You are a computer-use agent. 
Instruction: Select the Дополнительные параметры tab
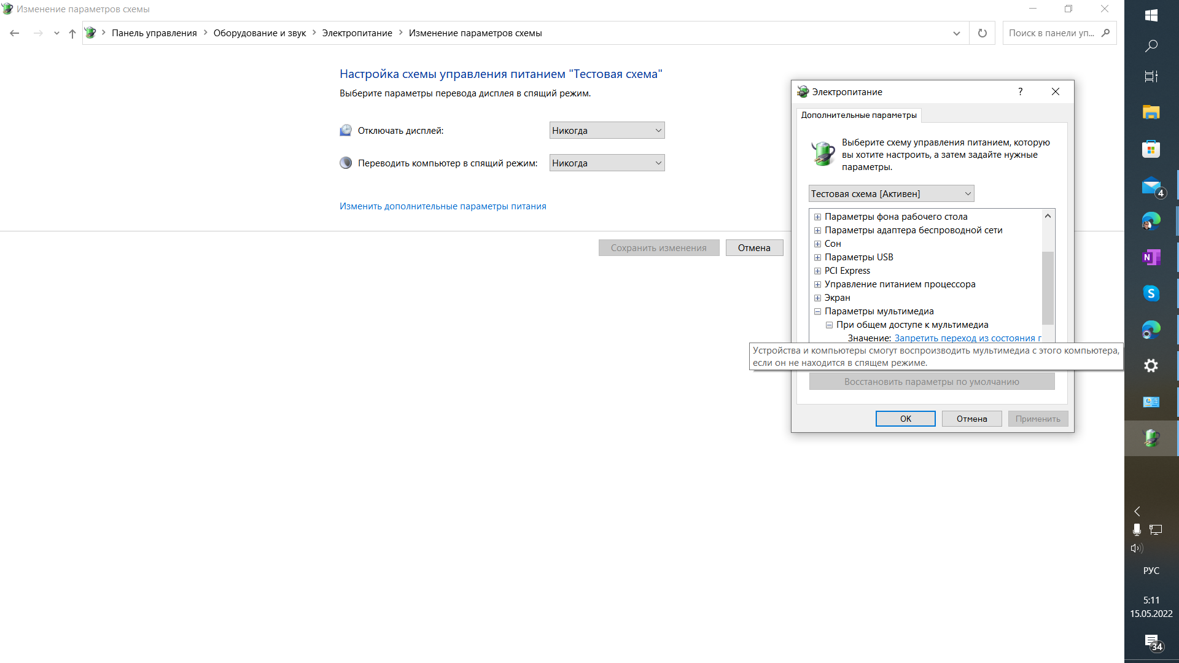coord(858,115)
